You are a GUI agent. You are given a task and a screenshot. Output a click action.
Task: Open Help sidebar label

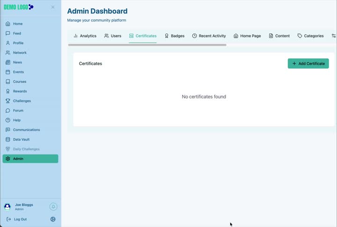pyautogui.click(x=17, y=121)
